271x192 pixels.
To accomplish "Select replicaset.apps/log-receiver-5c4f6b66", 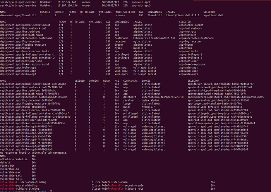I will click(27, 101).
